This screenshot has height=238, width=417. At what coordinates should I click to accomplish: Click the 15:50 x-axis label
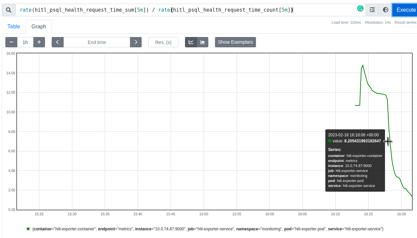pos(204,214)
